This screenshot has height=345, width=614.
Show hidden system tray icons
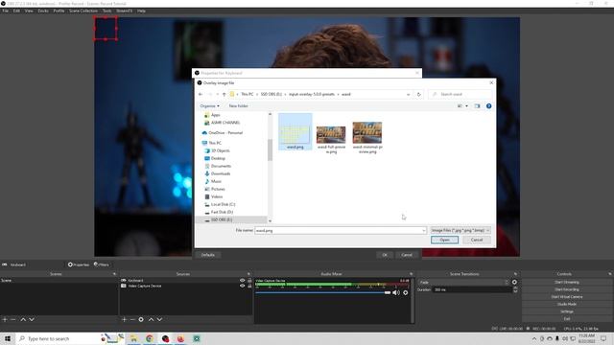[534, 338]
